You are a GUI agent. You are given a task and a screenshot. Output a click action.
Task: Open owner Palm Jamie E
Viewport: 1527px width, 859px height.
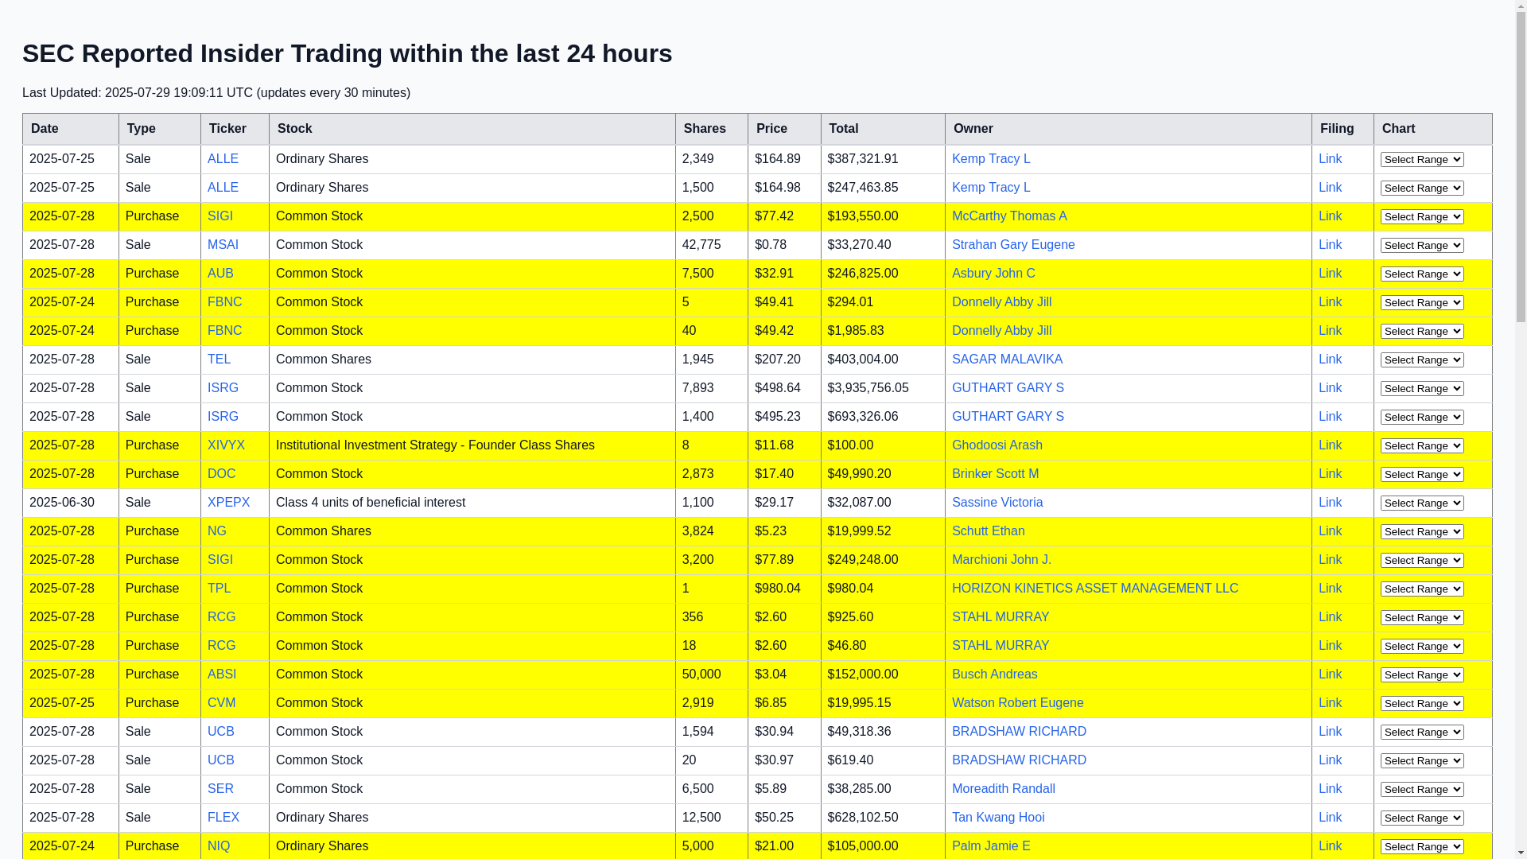[x=991, y=846]
